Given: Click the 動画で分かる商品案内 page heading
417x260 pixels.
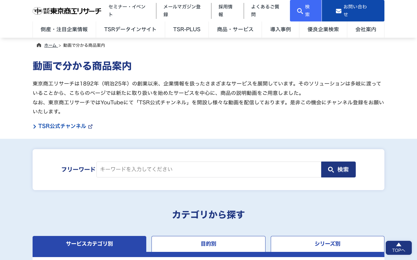Looking at the screenshot, I should (x=82, y=66).
